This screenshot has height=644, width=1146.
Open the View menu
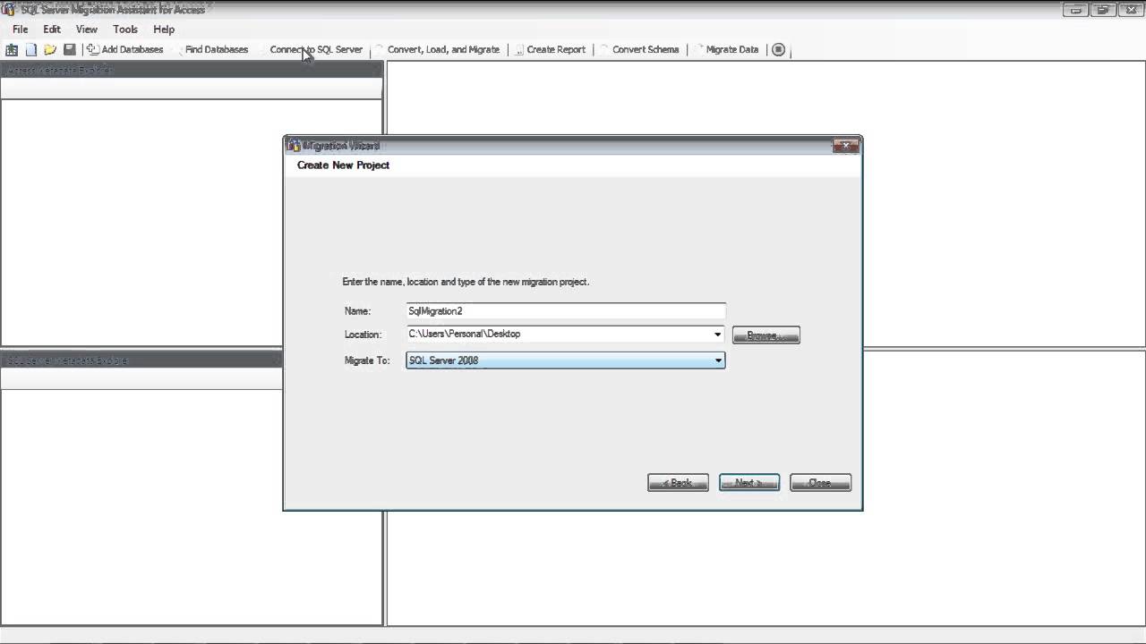click(87, 30)
